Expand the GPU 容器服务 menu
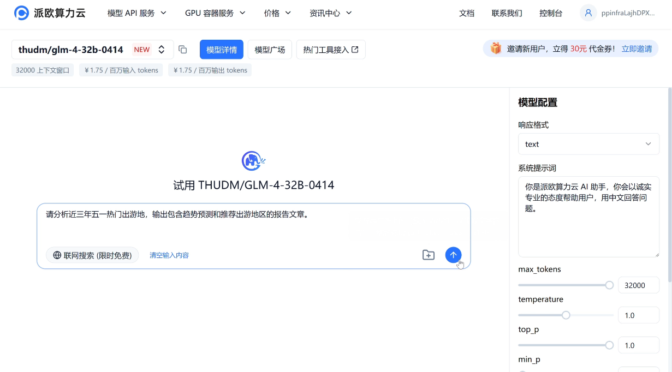The width and height of the screenshot is (672, 372). click(215, 13)
